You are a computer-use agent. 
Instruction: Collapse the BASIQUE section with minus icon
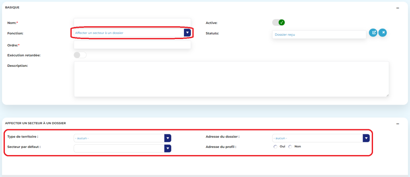point(397,8)
